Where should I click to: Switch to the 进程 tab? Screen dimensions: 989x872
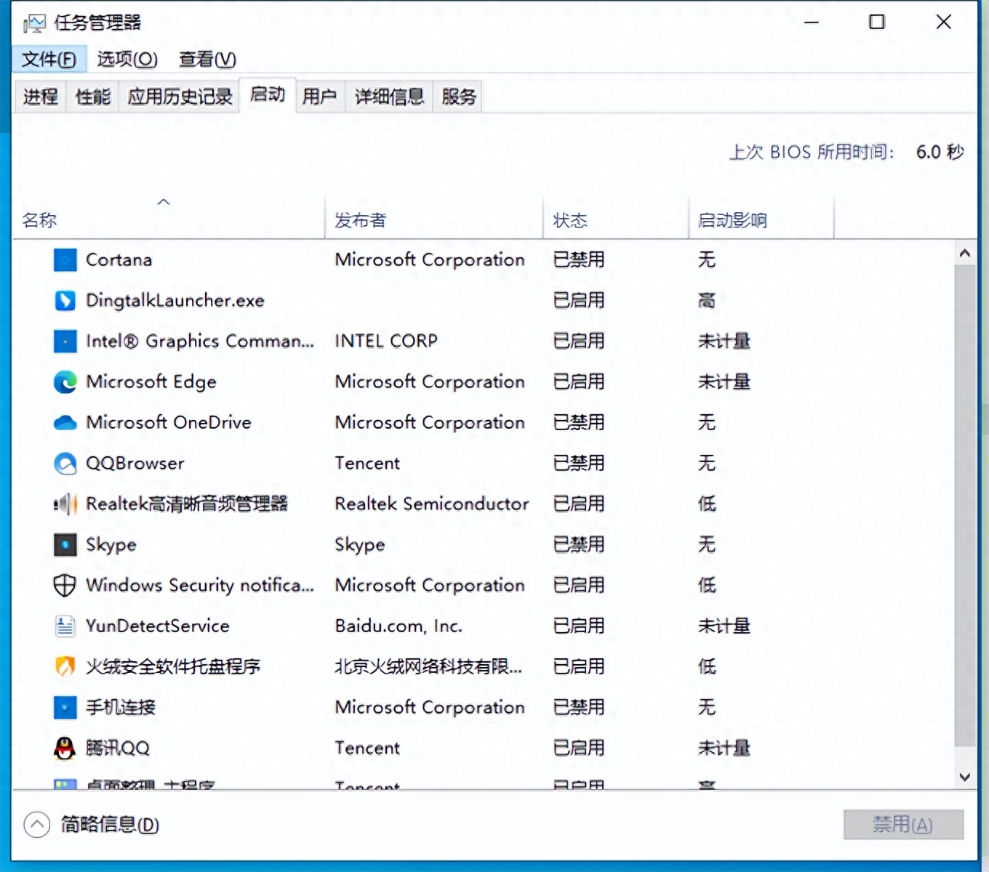41,97
